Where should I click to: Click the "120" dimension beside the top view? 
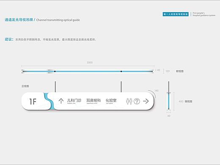pos(168,71)
